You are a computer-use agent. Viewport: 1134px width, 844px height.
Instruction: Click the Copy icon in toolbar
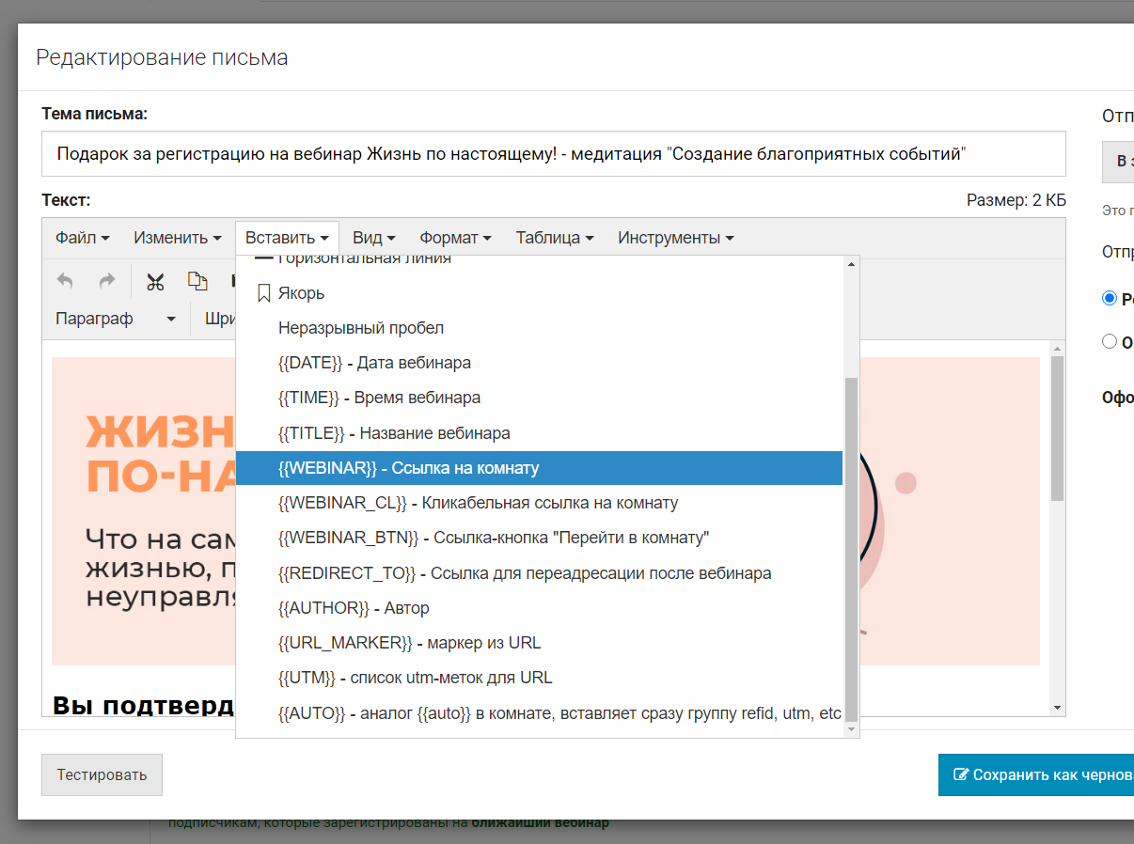[x=197, y=281]
